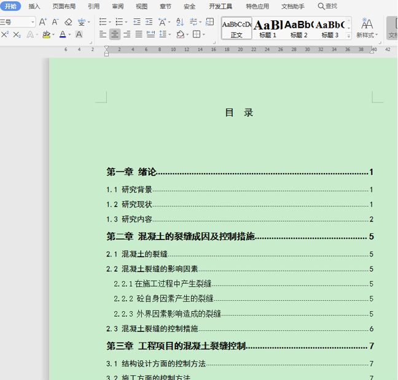Open the 插入 tab
398x380 pixels.
point(34,6)
